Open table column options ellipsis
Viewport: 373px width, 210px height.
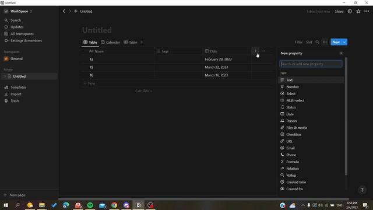(x=263, y=51)
